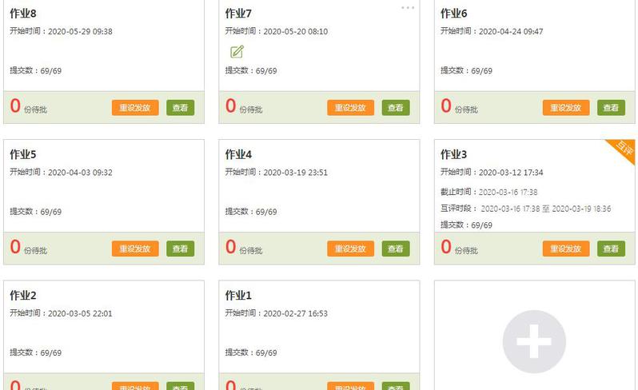638x390 pixels.
Task: Click the plus icon to add homework
Action: pyautogui.click(x=534, y=342)
